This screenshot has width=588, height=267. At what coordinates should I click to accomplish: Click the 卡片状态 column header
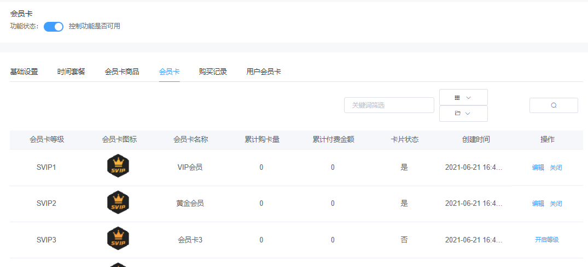tap(405, 140)
